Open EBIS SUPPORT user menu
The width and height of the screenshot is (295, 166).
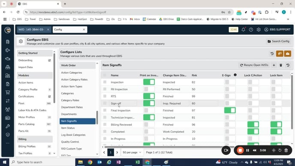point(277,30)
